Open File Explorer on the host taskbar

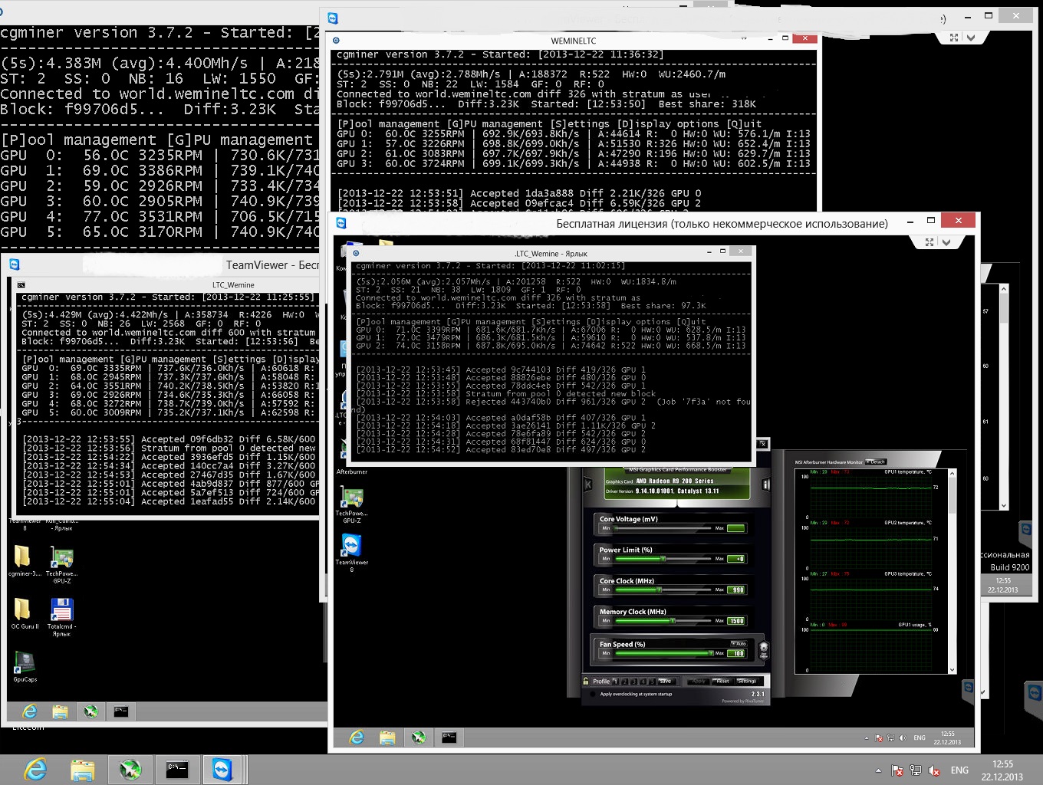83,770
